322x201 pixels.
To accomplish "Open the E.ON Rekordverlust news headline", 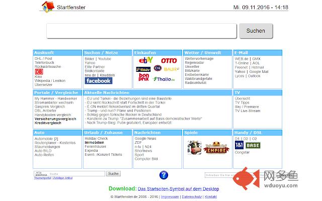I will click(122, 107).
